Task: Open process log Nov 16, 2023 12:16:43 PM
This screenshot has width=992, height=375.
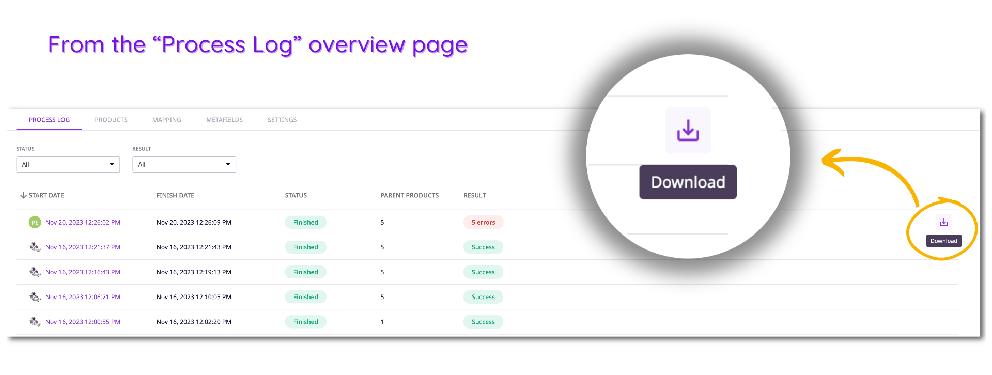Action: pos(83,272)
